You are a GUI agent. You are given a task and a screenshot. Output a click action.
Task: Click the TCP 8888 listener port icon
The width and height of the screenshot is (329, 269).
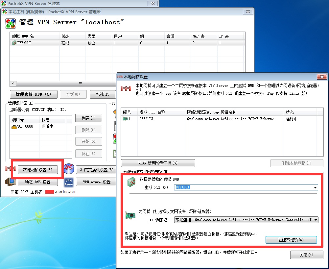point(14,126)
